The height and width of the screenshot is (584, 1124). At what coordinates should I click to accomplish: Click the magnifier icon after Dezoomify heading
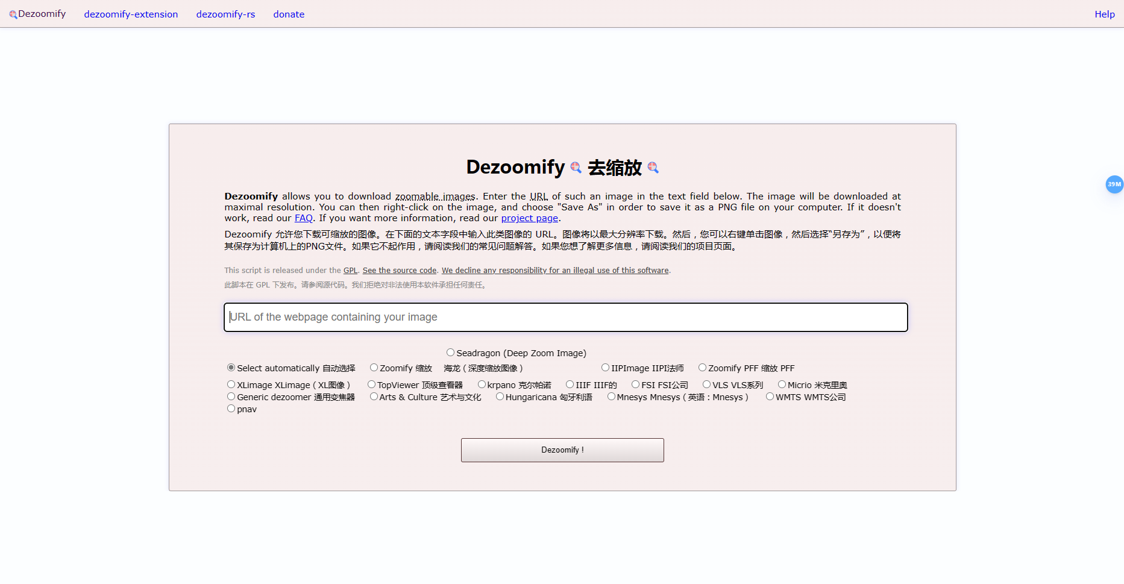(576, 168)
